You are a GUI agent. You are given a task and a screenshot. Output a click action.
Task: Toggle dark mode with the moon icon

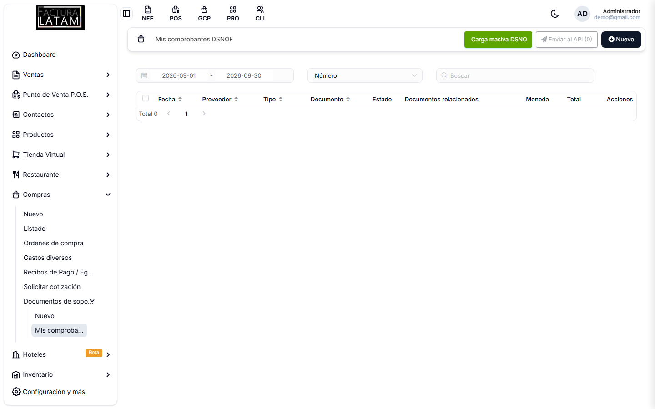[x=554, y=14]
